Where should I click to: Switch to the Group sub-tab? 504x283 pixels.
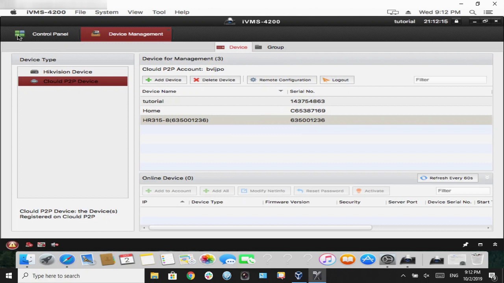coord(269,47)
